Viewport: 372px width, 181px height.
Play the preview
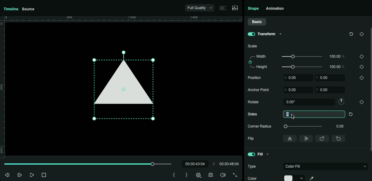click(32, 175)
